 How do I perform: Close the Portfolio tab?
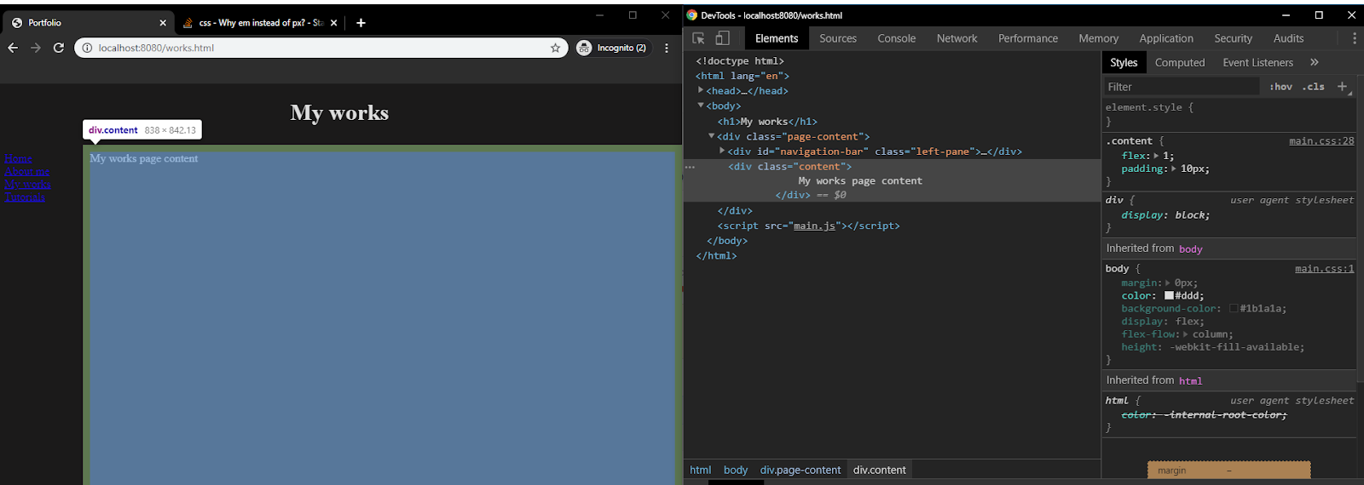coord(163,23)
